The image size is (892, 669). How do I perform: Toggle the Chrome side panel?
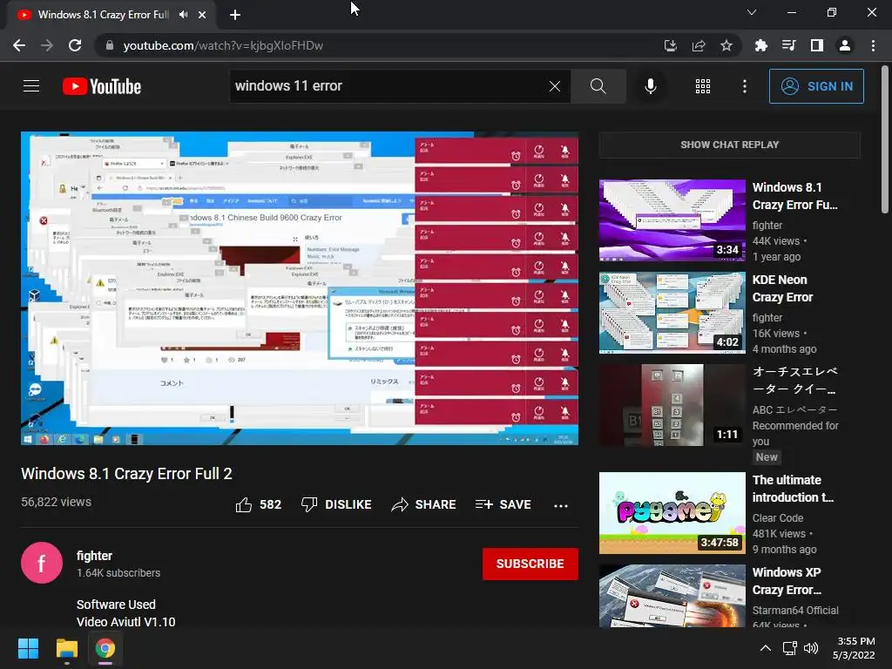[817, 45]
